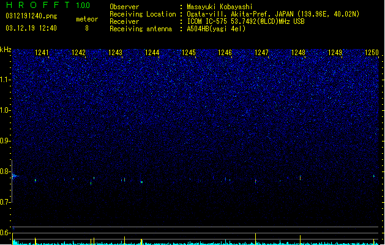The image size is (385, 245).
Task: Click the bright meteor echo near 1244
Action: tap(141, 182)
